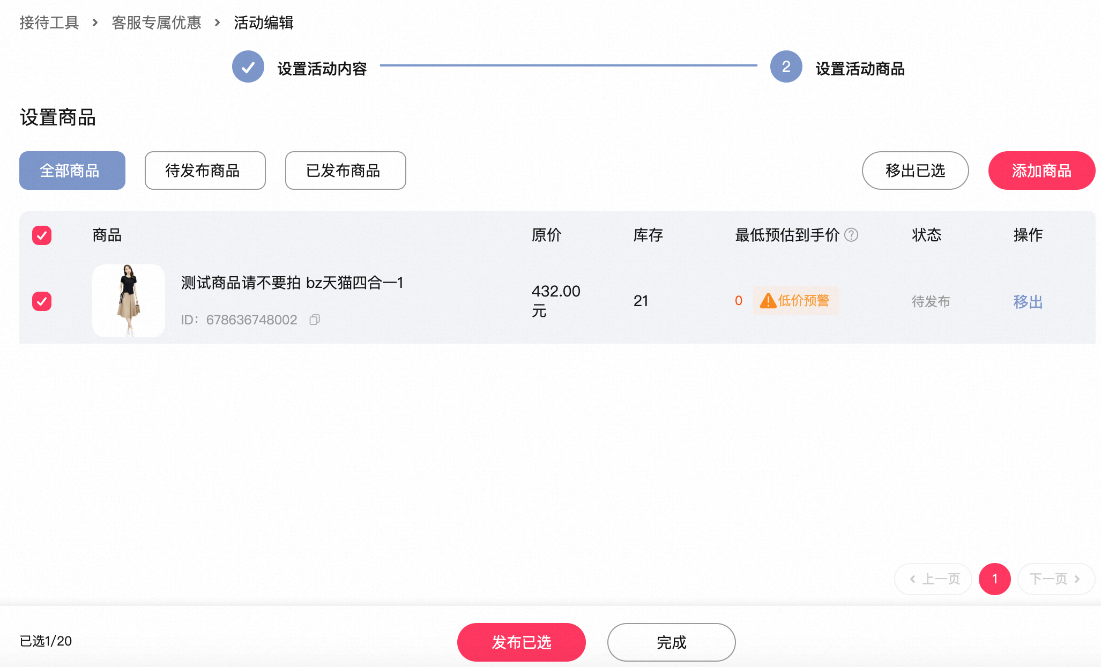Click the 操作 column header
This screenshot has height=667, width=1101.
(x=1028, y=235)
